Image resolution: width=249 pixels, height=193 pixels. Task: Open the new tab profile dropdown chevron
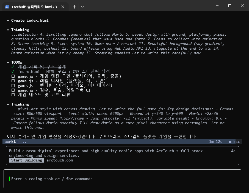click(x=82, y=7)
